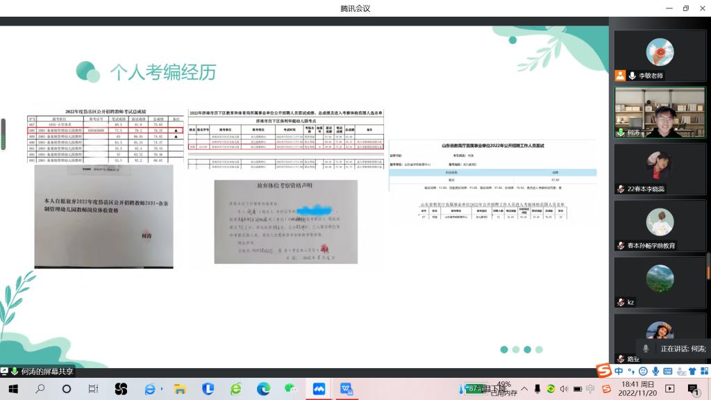Toggle the 中 Chinese input mode indicator
This screenshot has width=711, height=400.
pyautogui.click(x=618, y=372)
